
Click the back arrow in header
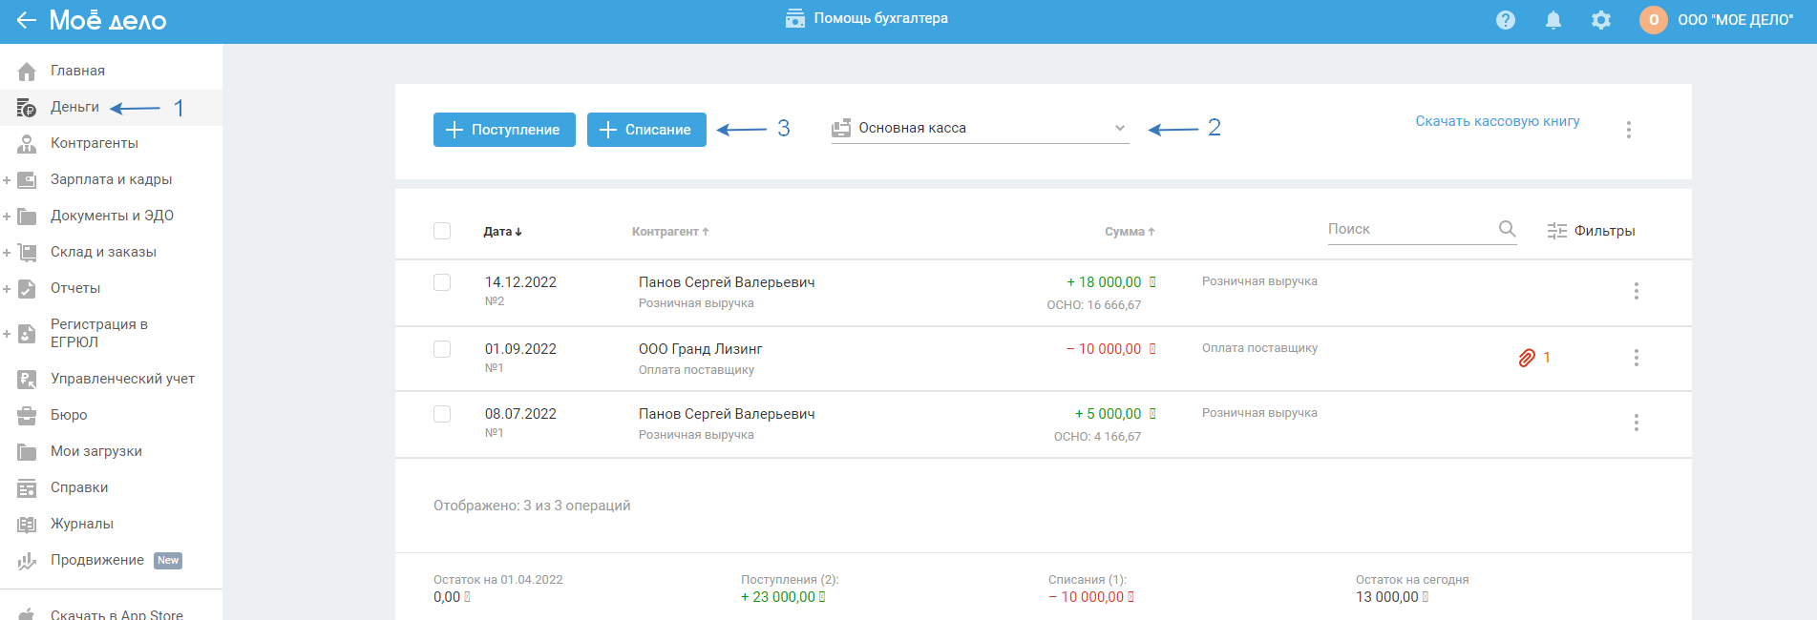pos(26,20)
